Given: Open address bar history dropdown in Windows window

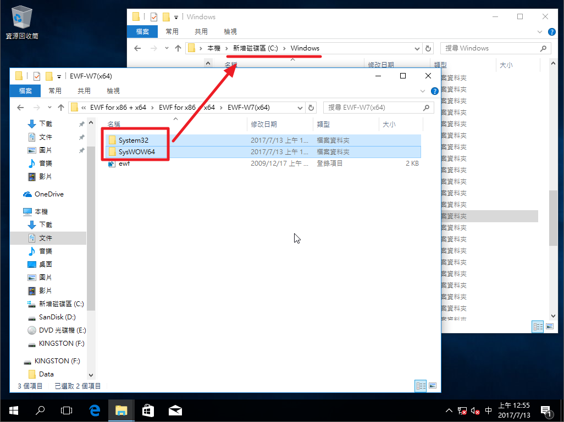Looking at the screenshot, I should [x=417, y=48].
